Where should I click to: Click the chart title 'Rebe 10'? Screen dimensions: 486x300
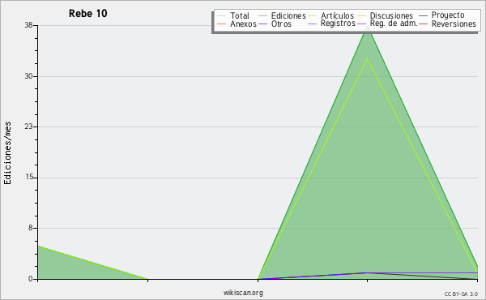[88, 14]
